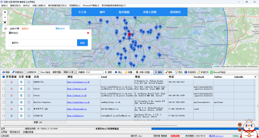Close the 重新定位 popup with red X
This screenshot has height=138, width=259.
tap(88, 33)
